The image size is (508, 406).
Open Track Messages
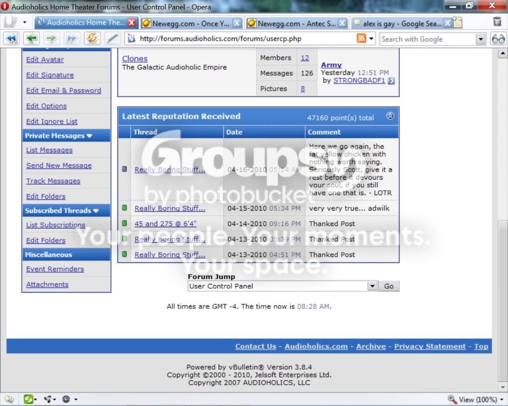click(53, 181)
